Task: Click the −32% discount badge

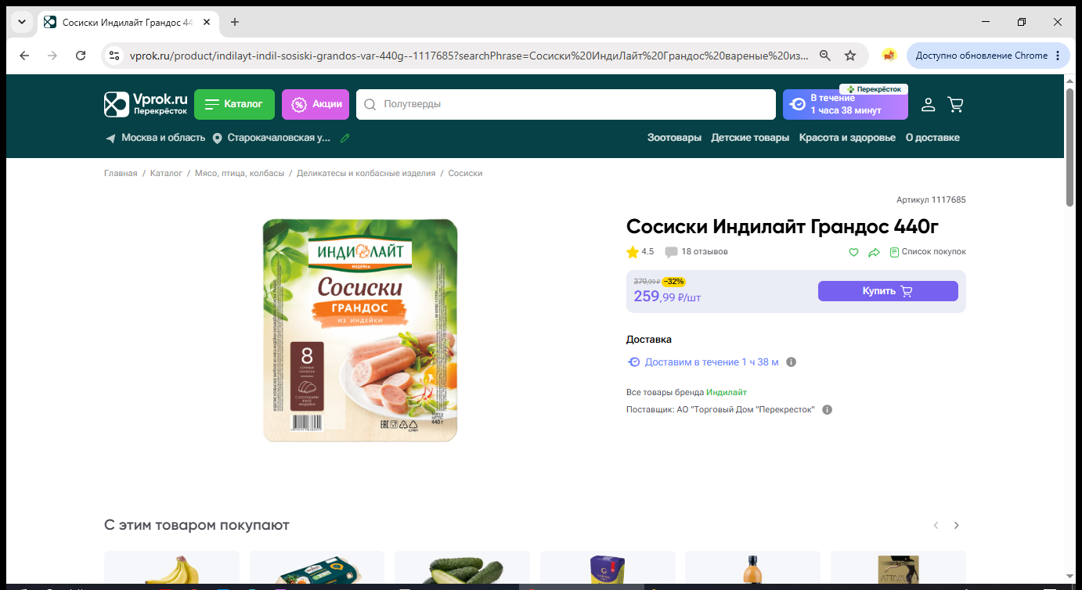Action: click(x=673, y=282)
